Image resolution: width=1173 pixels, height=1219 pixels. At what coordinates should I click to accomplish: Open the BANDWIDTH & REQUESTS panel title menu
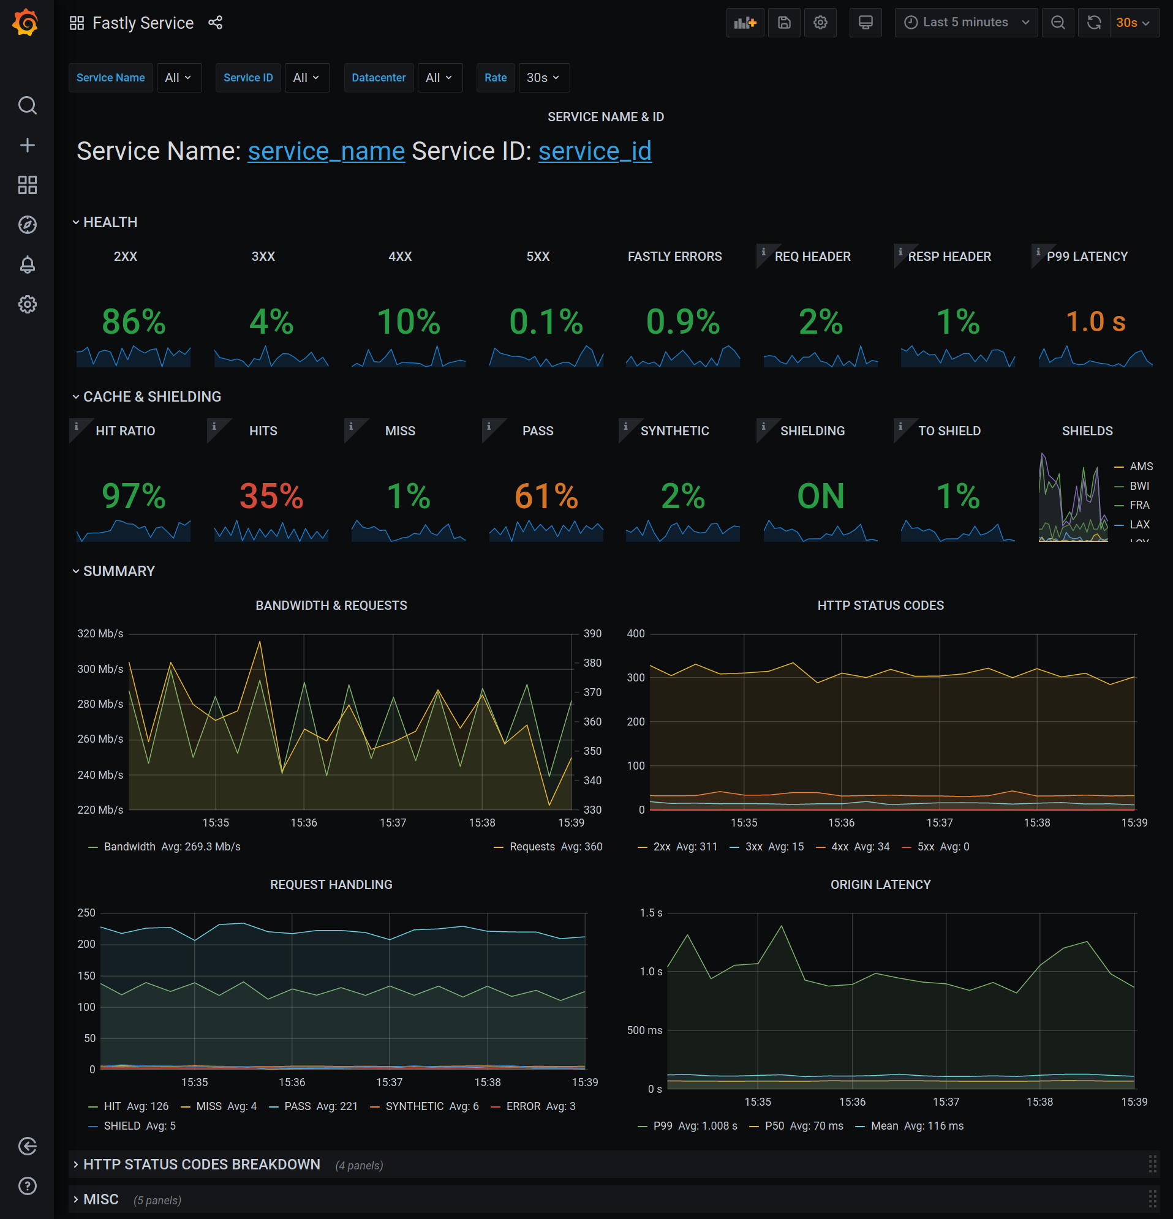(331, 606)
